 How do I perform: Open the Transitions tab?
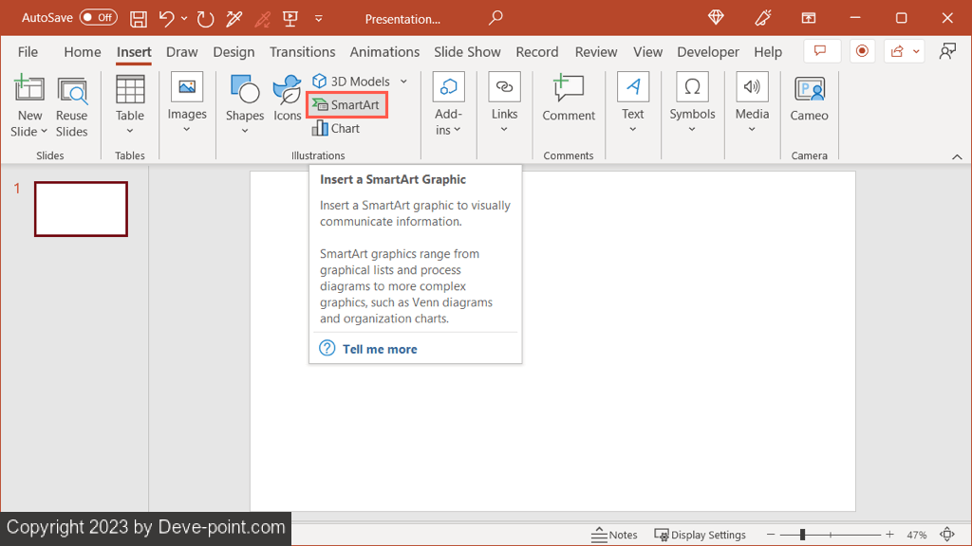pos(302,52)
